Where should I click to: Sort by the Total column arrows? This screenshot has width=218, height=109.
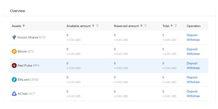(x=172, y=26)
